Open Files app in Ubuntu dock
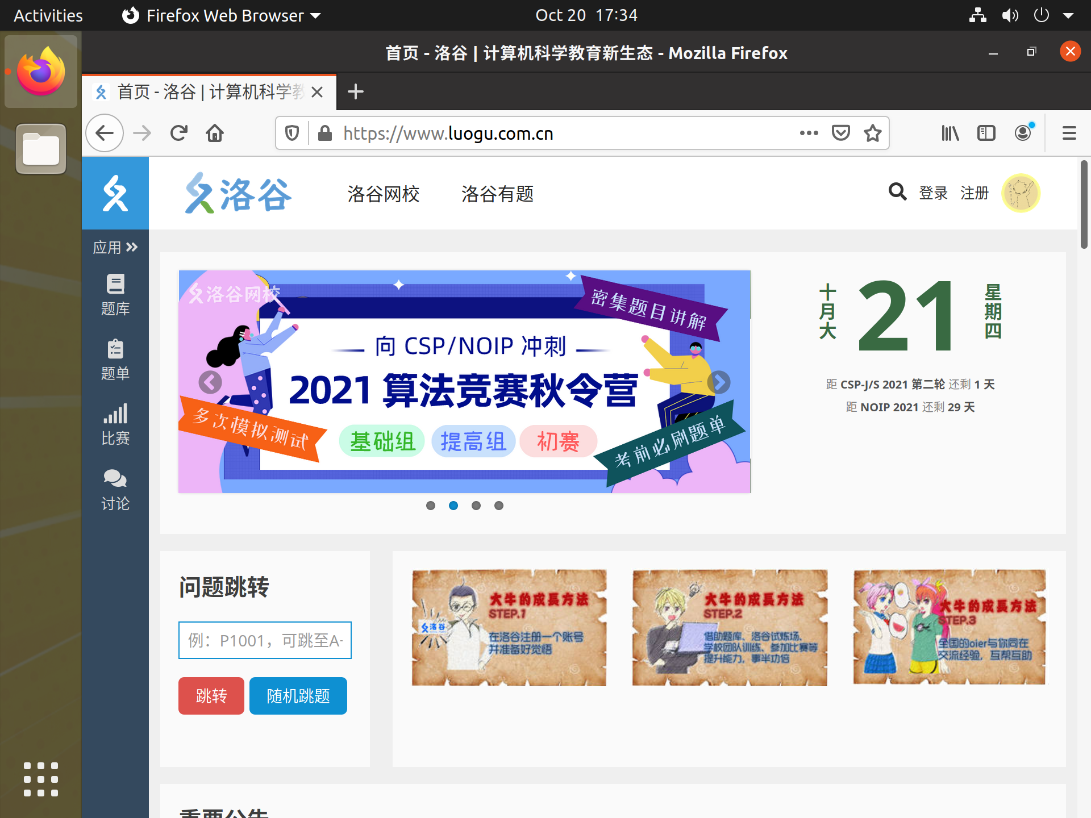The width and height of the screenshot is (1091, 818). click(x=41, y=149)
